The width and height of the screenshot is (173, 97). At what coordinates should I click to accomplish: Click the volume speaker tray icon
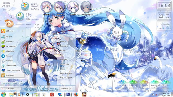point(159,95)
